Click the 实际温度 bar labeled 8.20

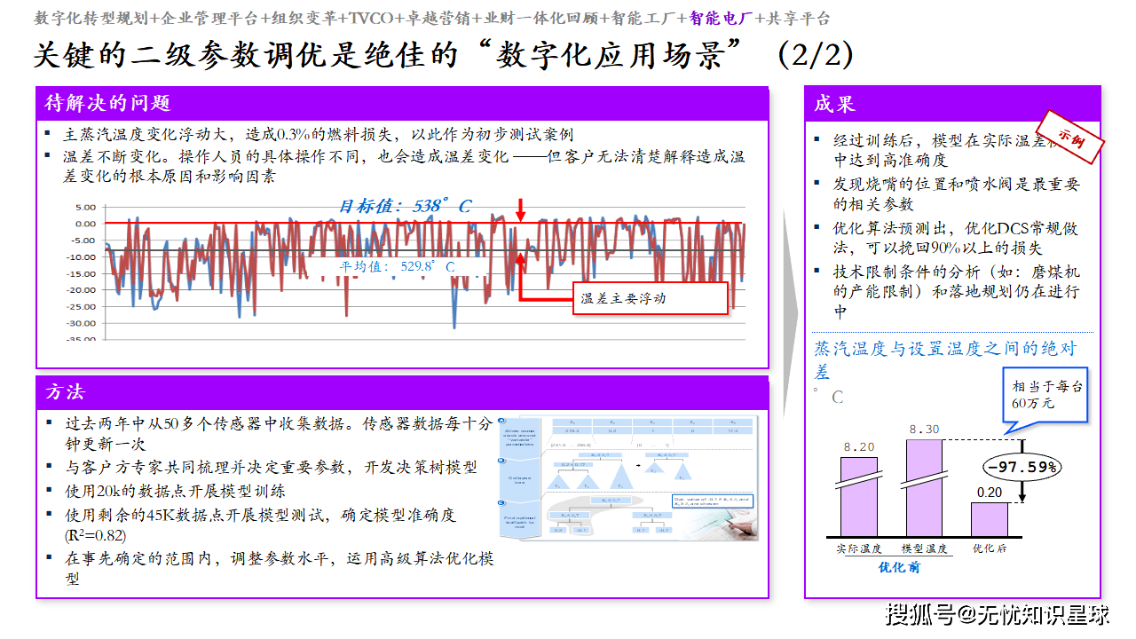coord(858,497)
